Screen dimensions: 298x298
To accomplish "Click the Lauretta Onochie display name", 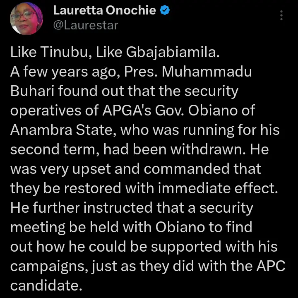I will (105, 11).
